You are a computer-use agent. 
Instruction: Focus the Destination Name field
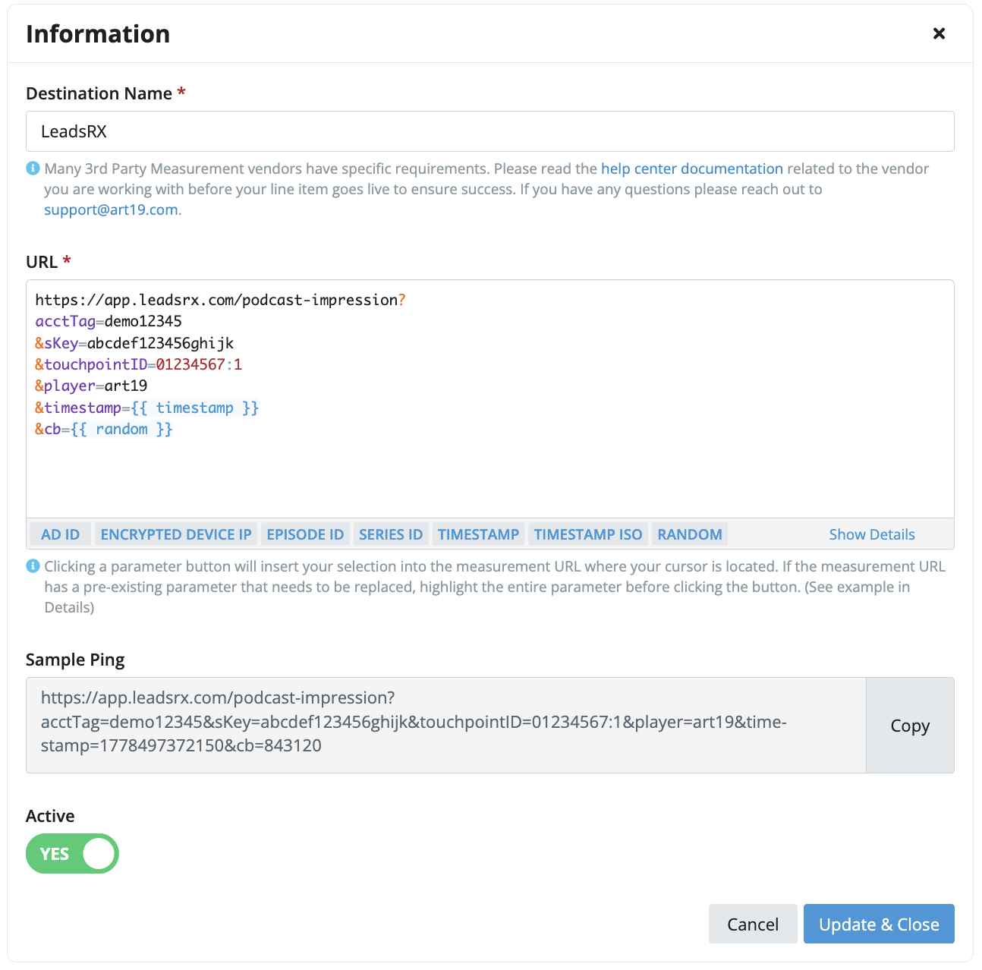[x=490, y=131]
